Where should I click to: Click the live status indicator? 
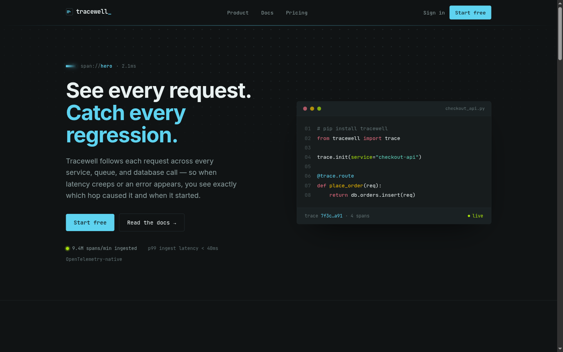pyautogui.click(x=475, y=216)
